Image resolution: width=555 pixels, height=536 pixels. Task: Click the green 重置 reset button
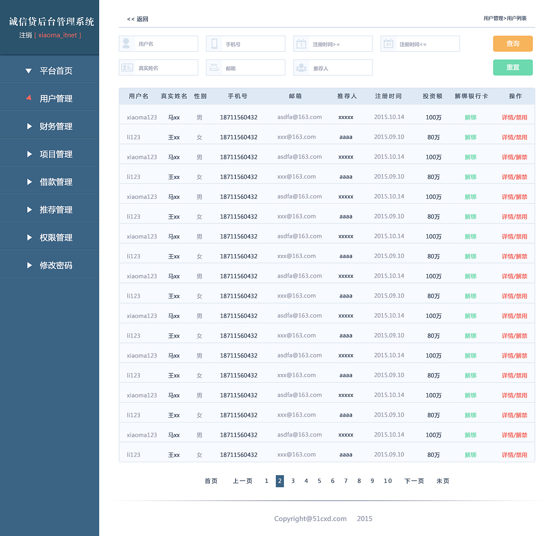513,67
